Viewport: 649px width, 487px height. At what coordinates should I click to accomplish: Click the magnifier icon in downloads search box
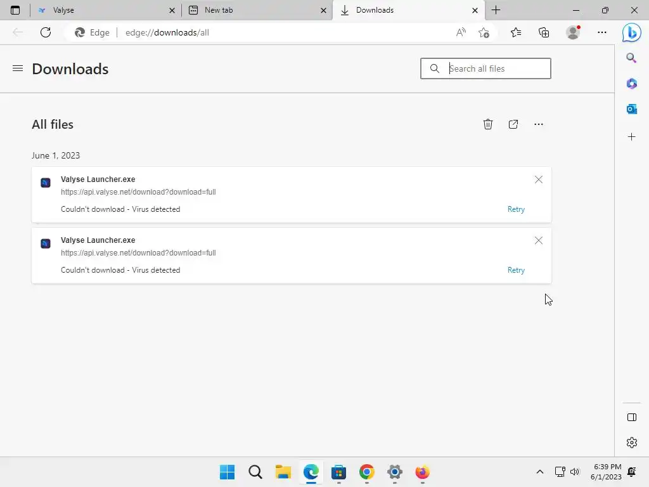click(435, 68)
